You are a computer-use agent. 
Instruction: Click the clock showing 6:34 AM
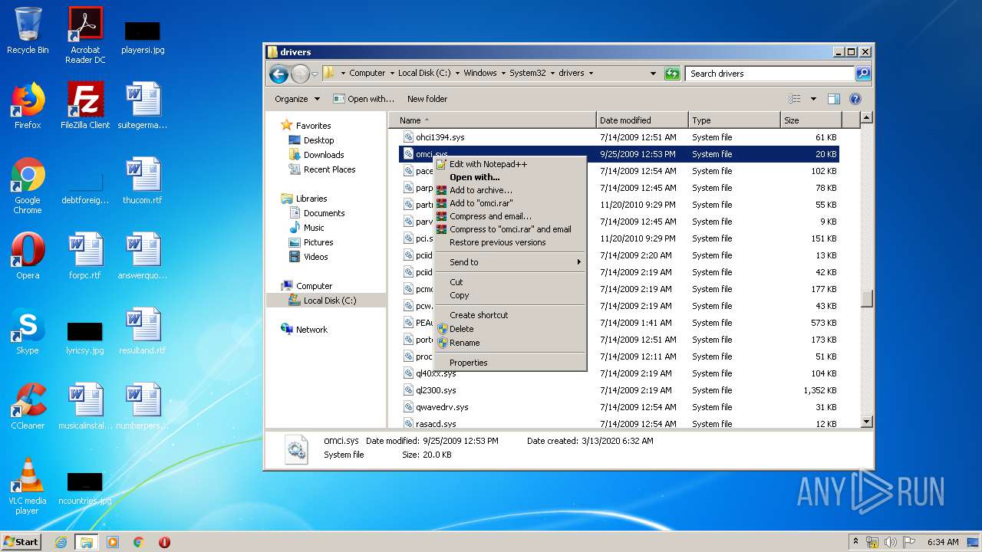(x=942, y=542)
